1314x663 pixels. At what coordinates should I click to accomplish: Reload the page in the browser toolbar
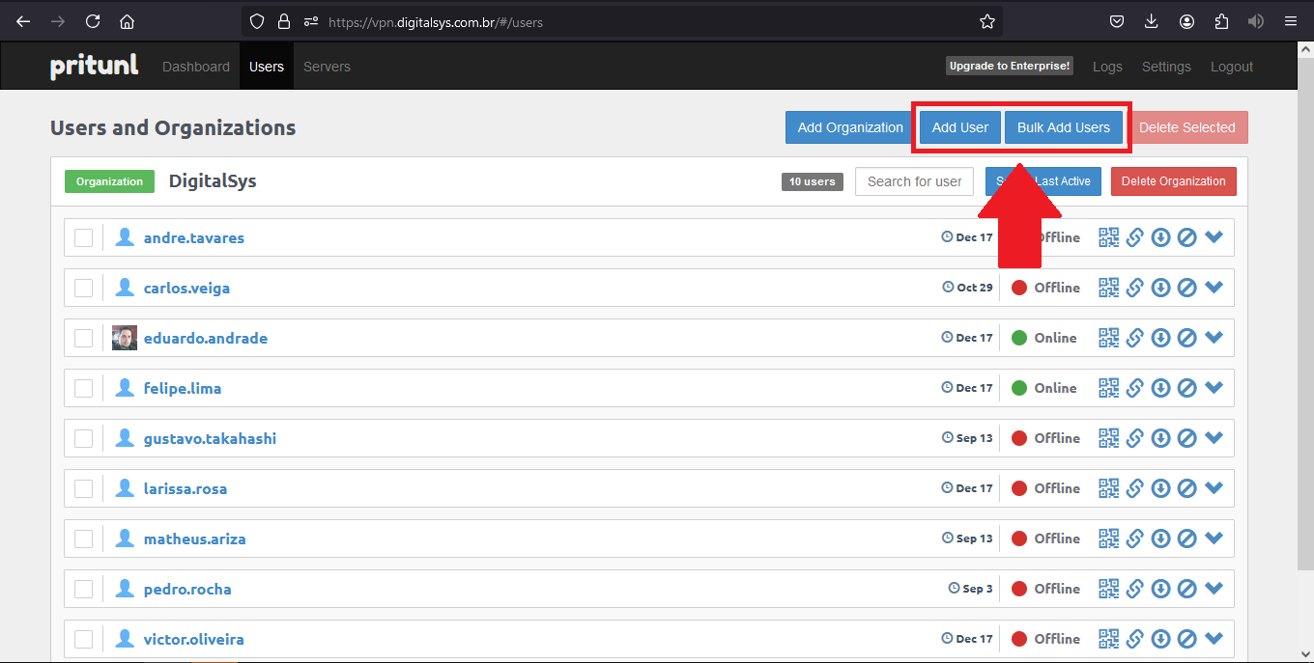(93, 21)
